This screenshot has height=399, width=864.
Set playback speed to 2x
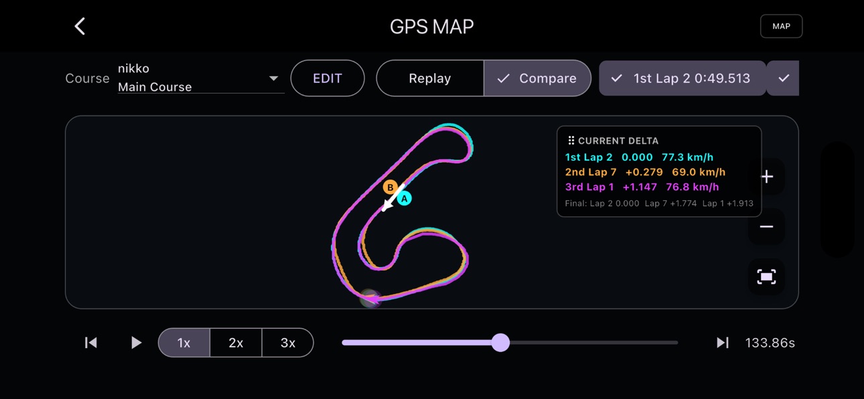point(236,343)
